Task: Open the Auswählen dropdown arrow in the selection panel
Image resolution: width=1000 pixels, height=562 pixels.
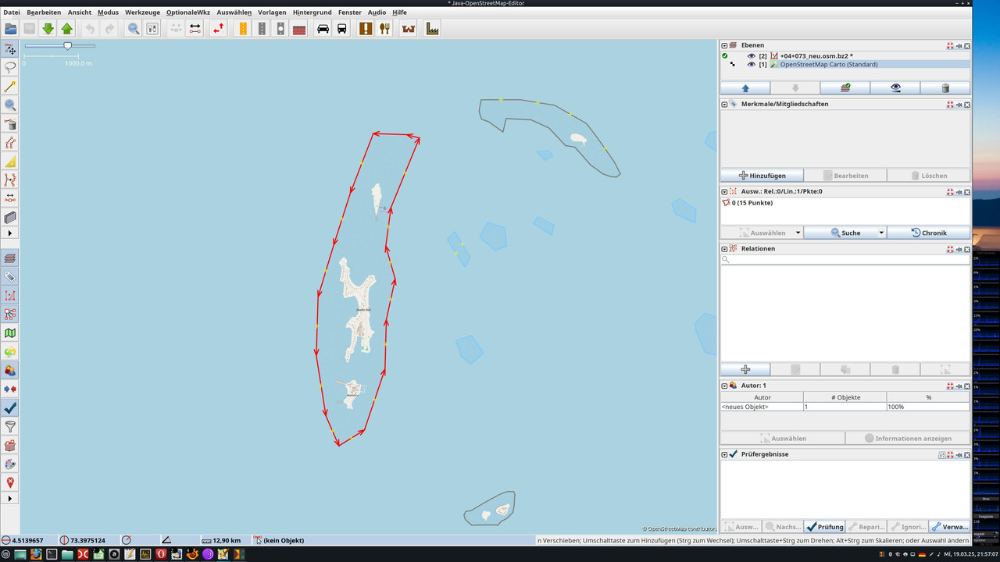Action: pos(798,233)
